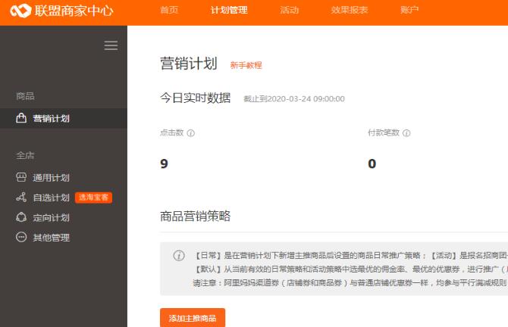Click the 付款笔数 metric label
This screenshot has height=327, width=508.
[384, 132]
